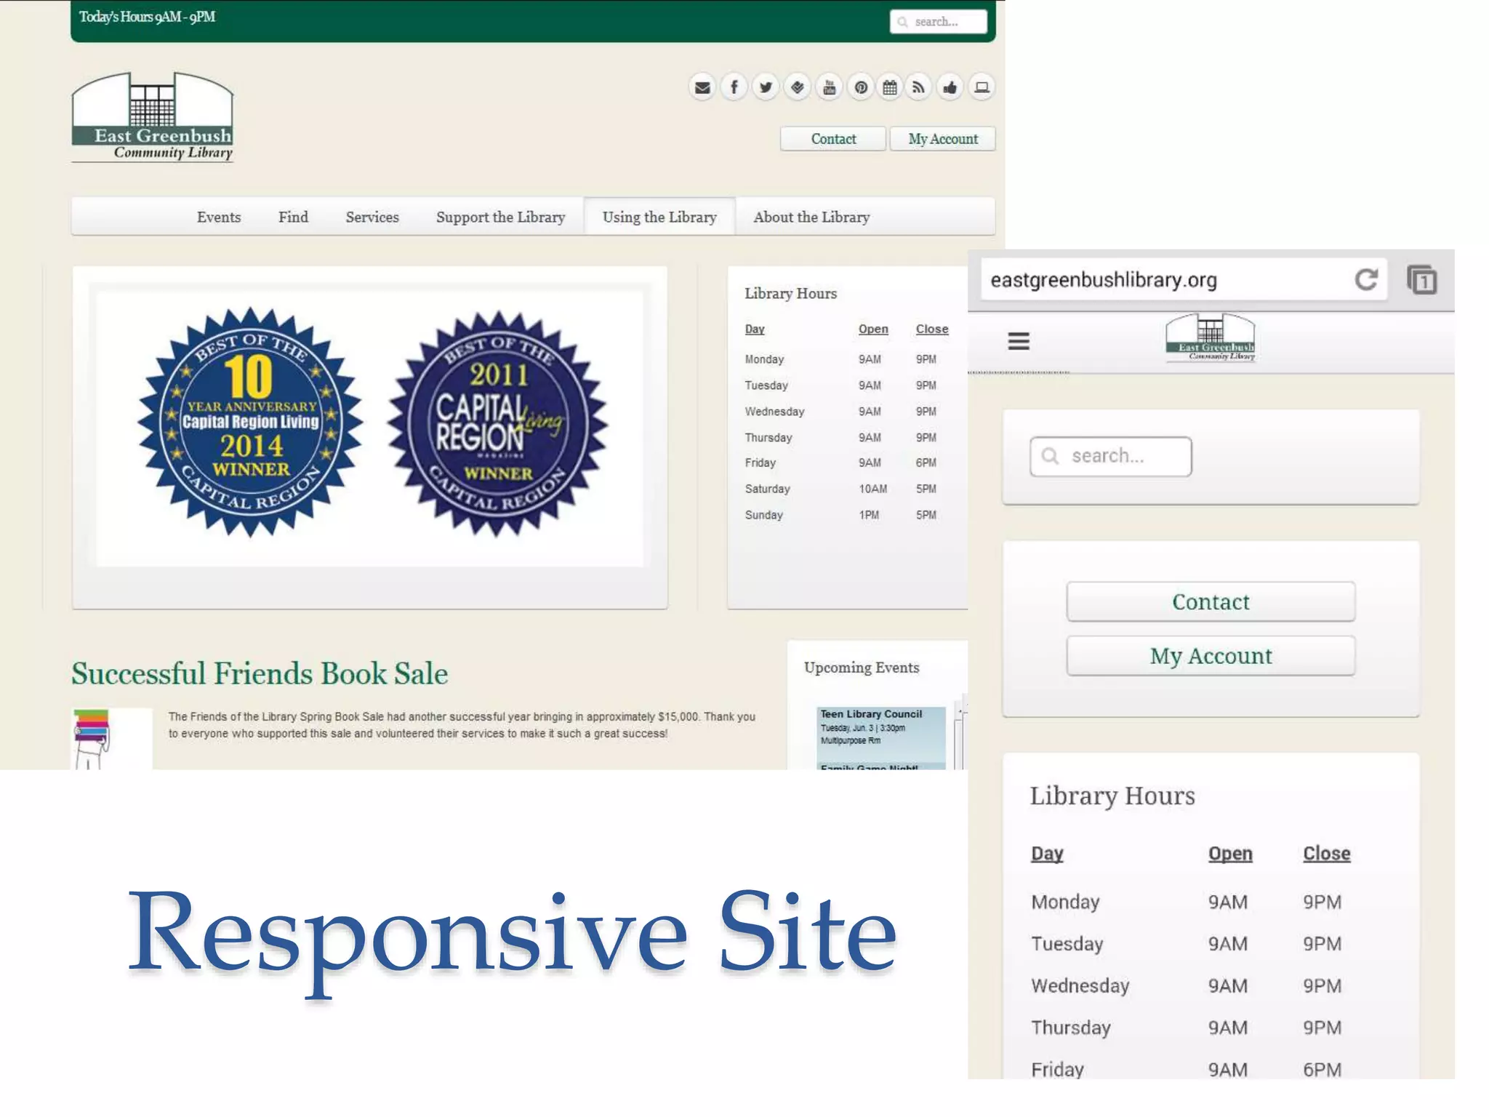Click the thumbs-up icon
The height and width of the screenshot is (1117, 1489).
pos(950,88)
